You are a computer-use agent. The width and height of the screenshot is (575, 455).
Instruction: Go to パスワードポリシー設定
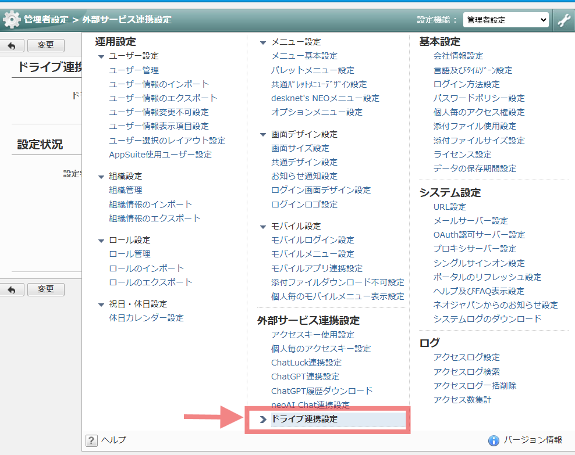coord(479,98)
